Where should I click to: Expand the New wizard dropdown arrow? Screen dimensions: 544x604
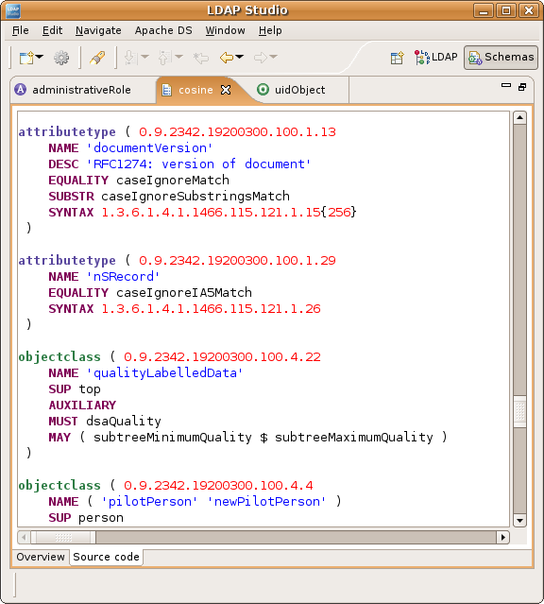click(40, 57)
